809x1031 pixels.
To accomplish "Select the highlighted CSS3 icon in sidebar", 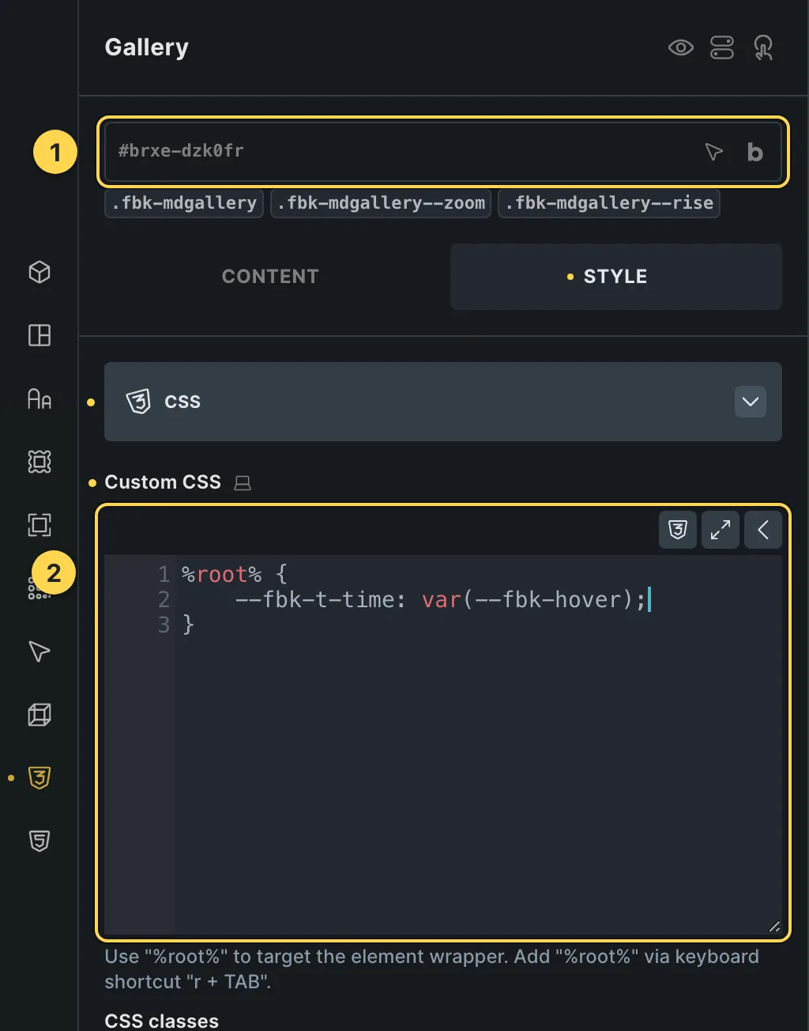I will 40,778.
